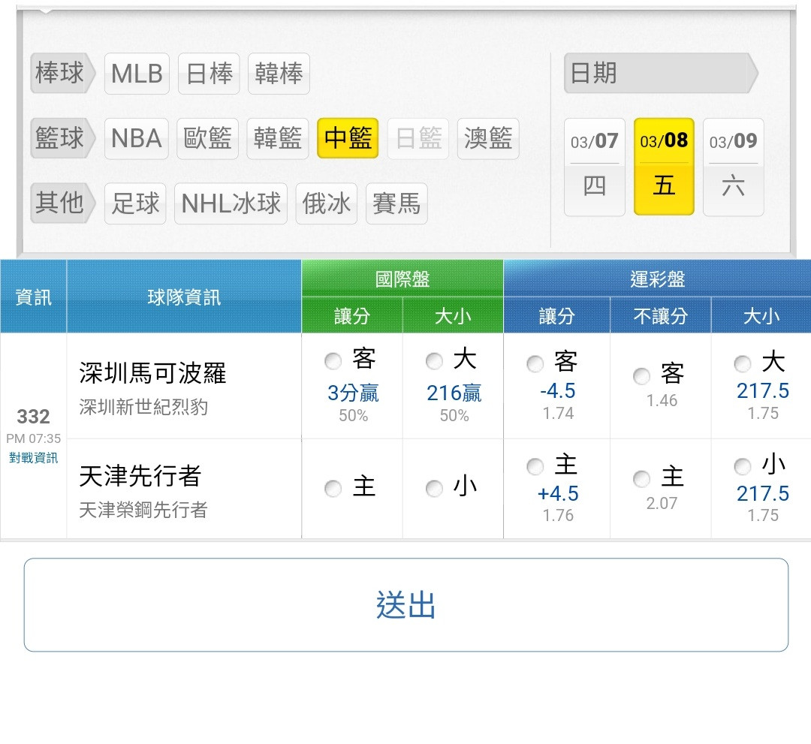Select the NBA league filter
811x744 pixels.
(x=137, y=139)
